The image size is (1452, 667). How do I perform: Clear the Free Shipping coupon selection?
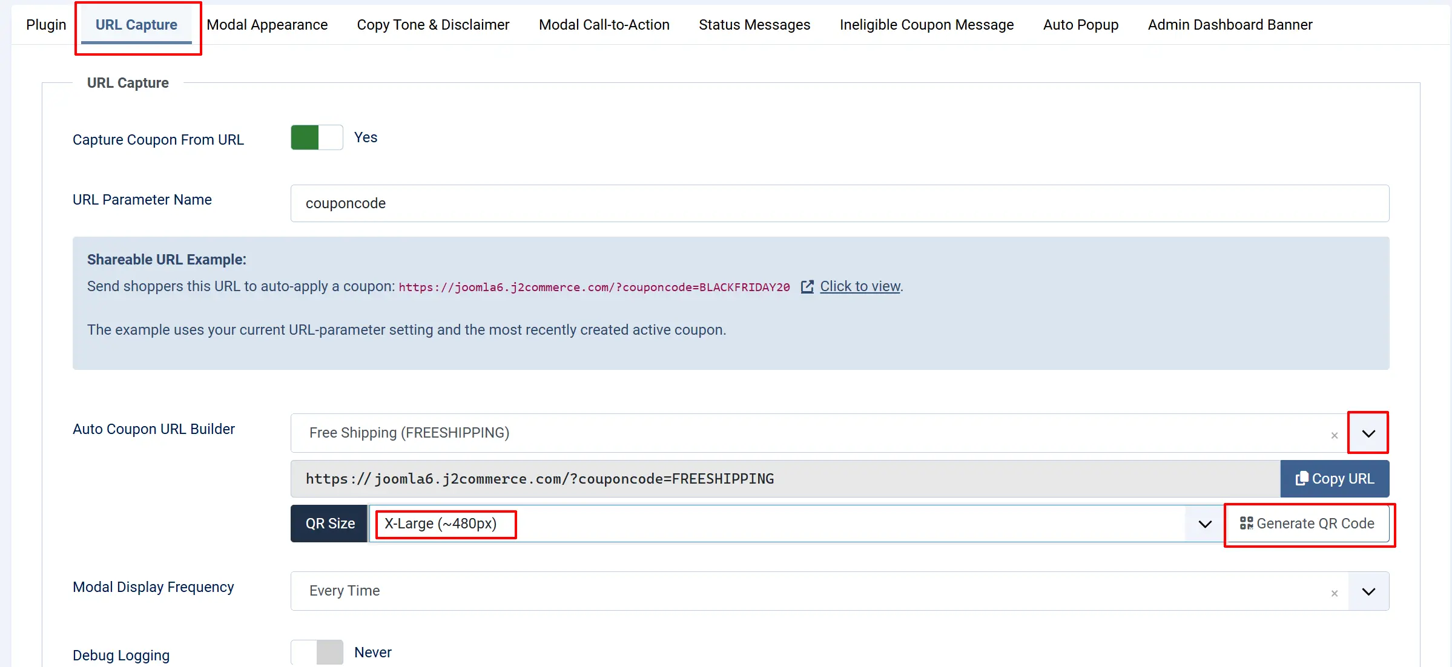click(1335, 435)
